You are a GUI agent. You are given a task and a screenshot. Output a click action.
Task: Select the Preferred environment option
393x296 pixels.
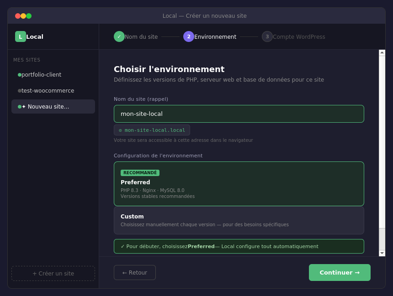tap(239, 184)
